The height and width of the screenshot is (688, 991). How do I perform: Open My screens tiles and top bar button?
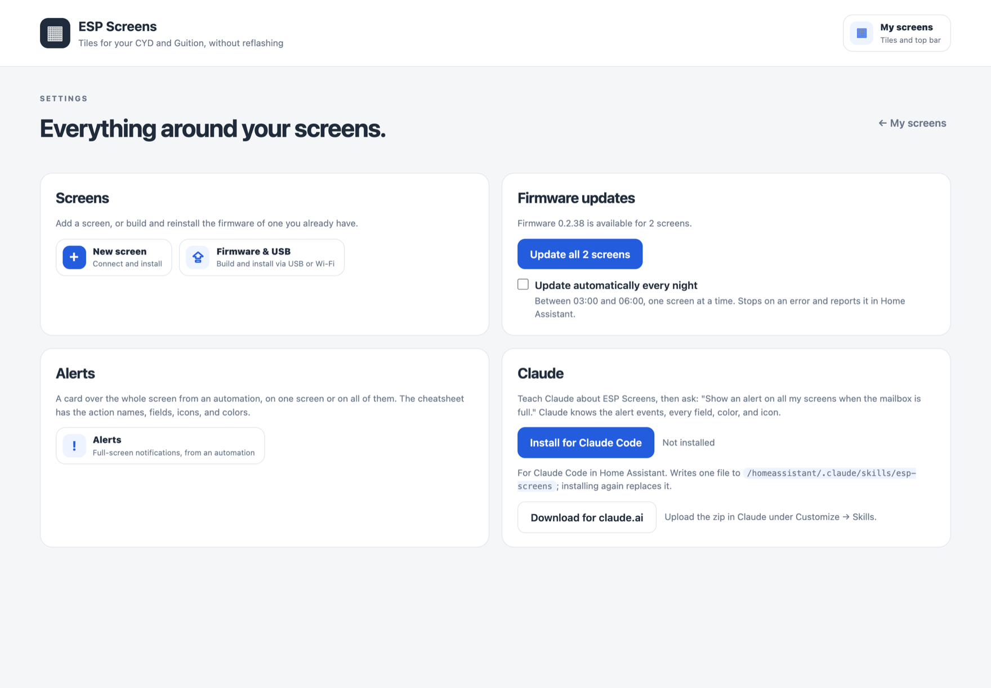click(897, 33)
